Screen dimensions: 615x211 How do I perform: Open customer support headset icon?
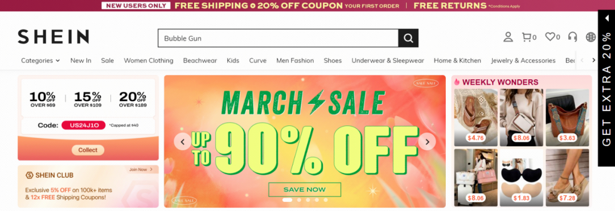[573, 37]
